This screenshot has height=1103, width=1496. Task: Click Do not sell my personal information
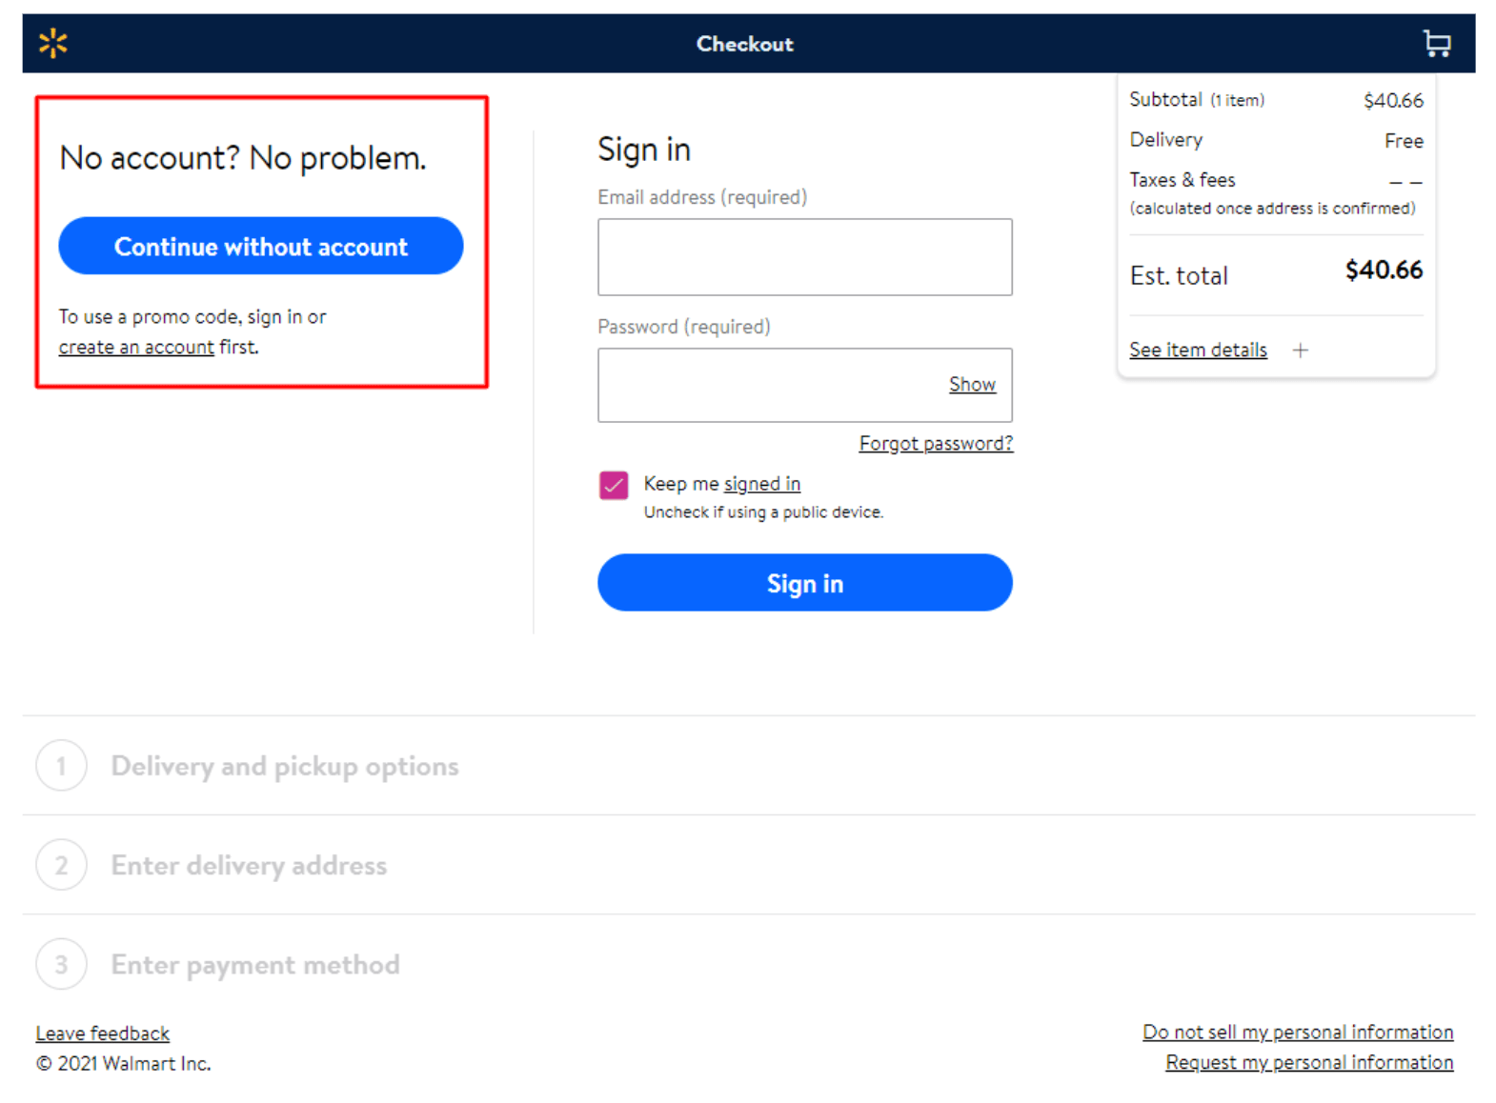click(x=1297, y=1033)
